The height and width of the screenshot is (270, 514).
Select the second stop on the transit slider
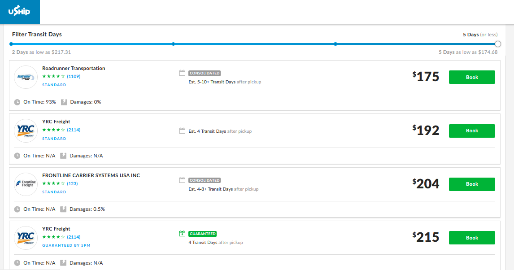(x=173, y=44)
